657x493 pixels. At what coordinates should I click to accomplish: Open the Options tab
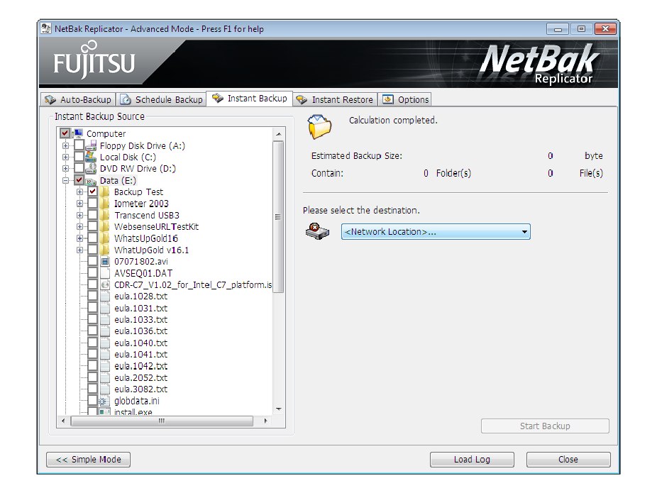point(405,100)
